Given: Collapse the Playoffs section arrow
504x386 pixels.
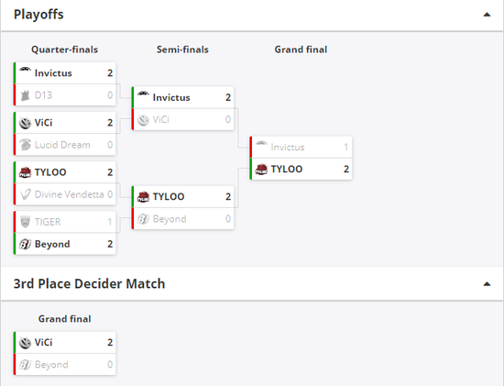Looking at the screenshot, I should pos(487,15).
